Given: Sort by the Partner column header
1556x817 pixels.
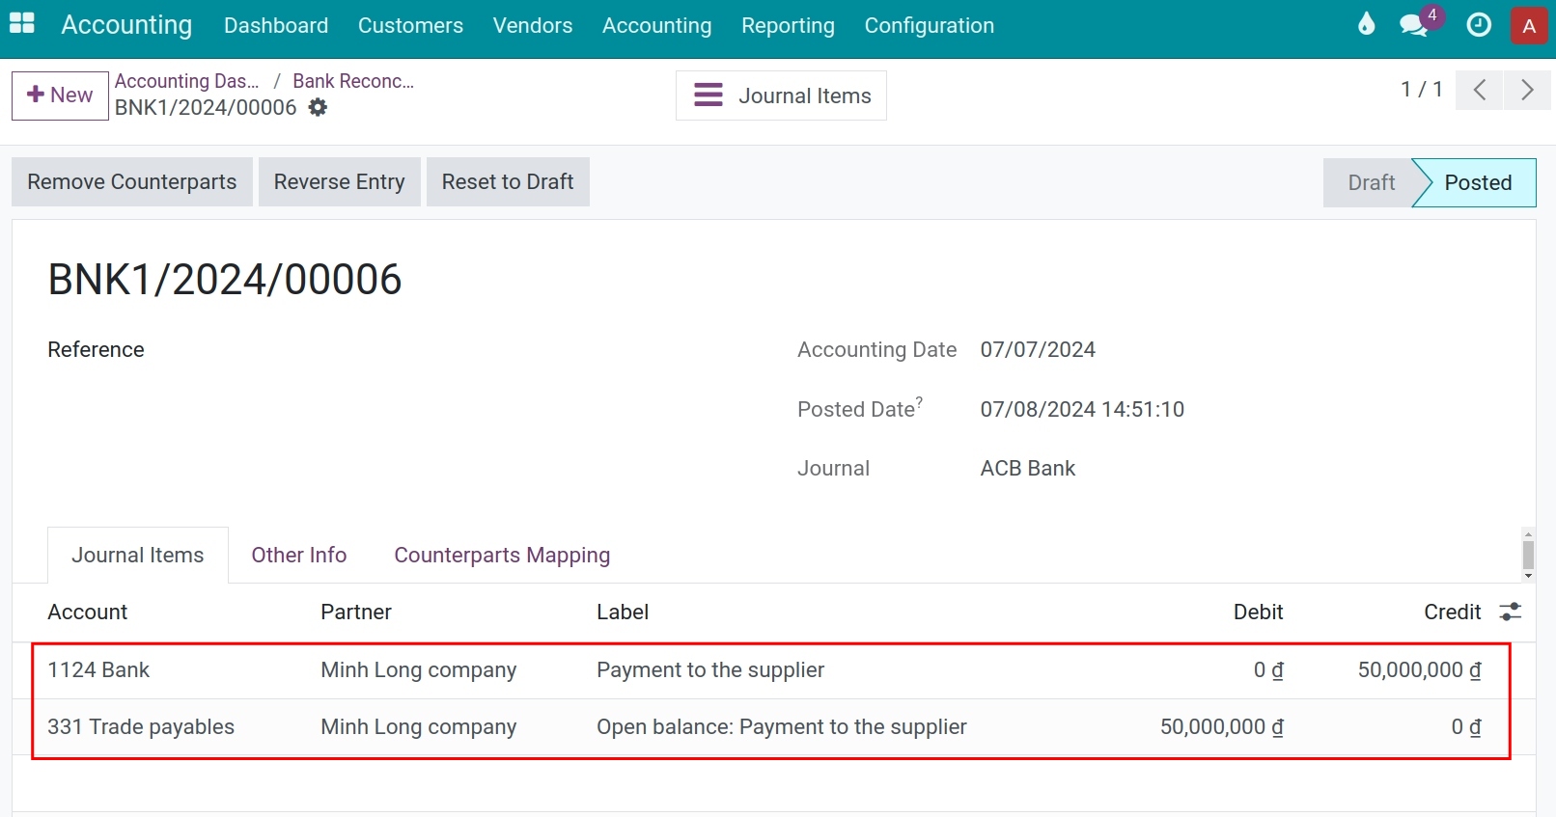Looking at the screenshot, I should 356,612.
